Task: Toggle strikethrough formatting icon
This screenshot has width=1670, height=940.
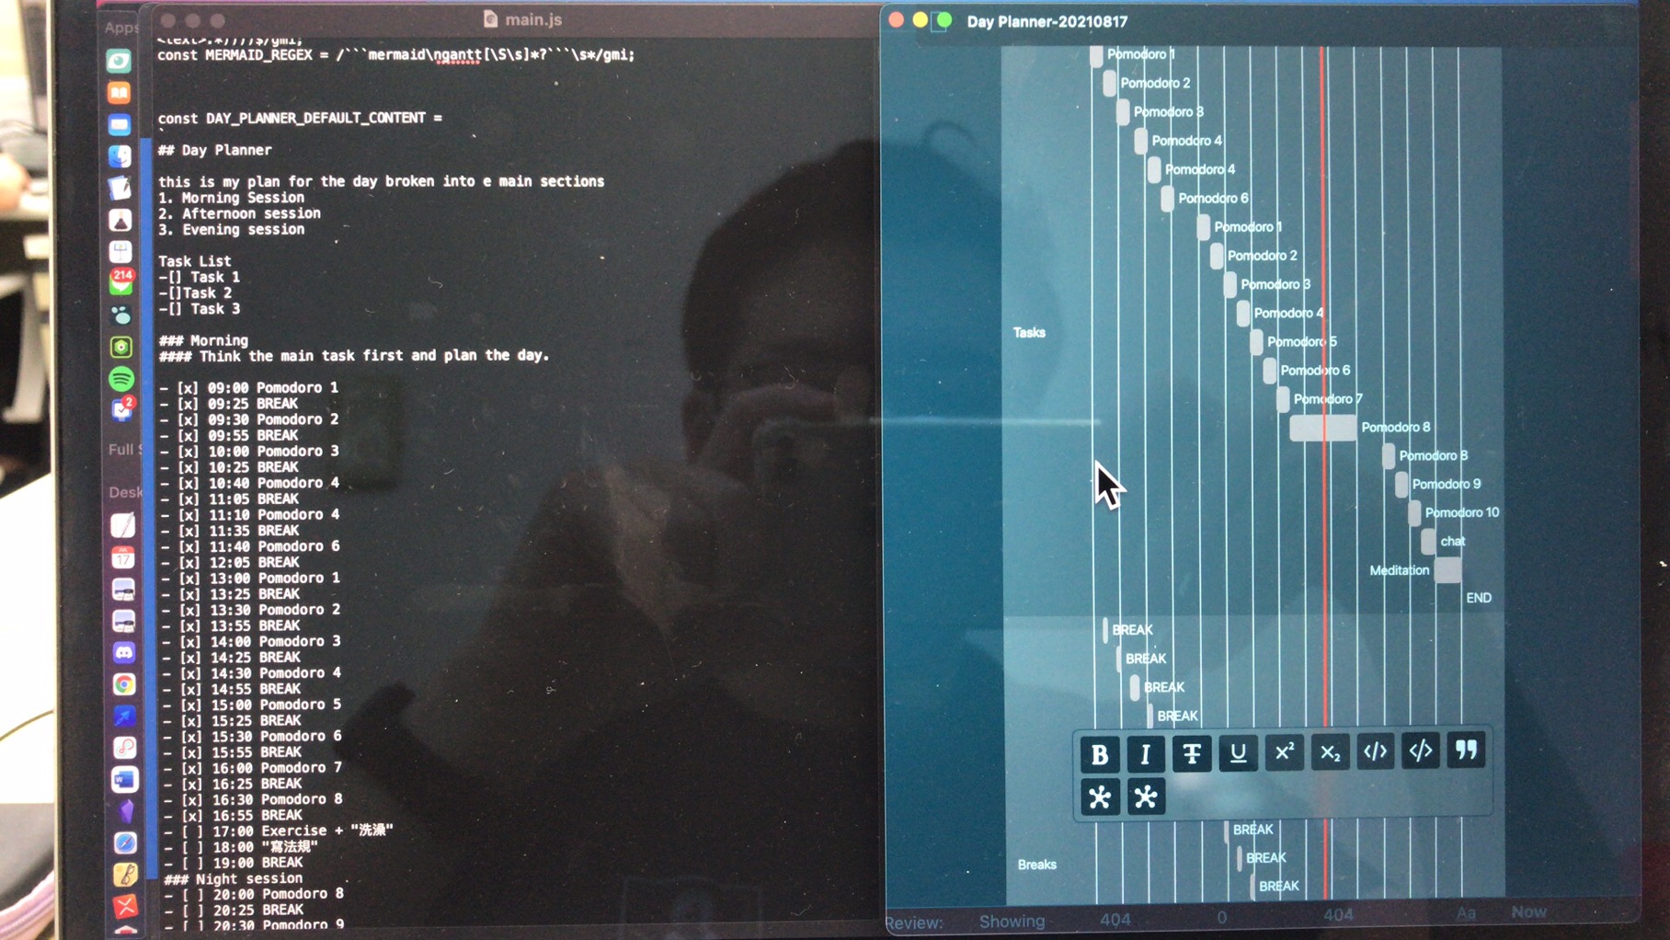Action: click(1191, 753)
